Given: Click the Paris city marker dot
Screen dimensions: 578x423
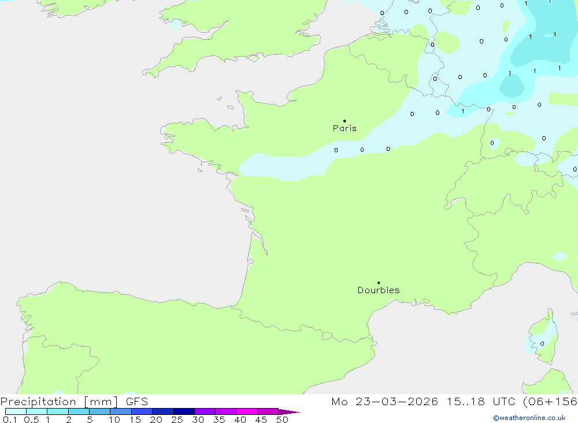Looking at the screenshot, I should click(344, 121).
